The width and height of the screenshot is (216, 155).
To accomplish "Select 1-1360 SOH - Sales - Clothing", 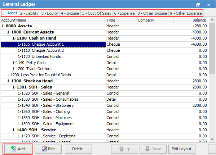I will tap(104, 111).
